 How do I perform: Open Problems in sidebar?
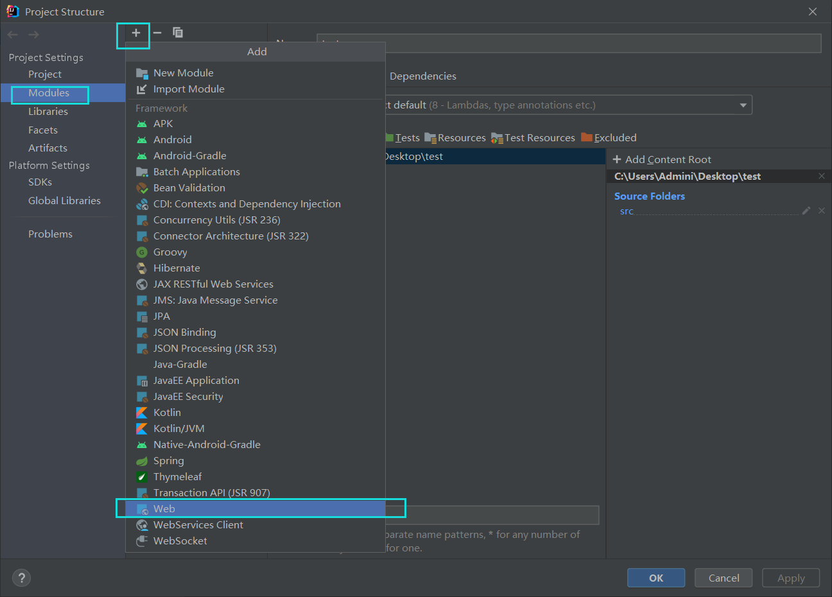pos(50,234)
